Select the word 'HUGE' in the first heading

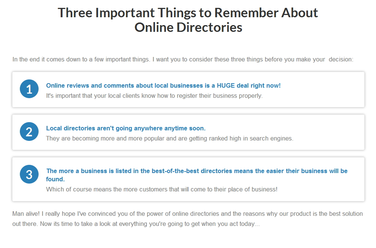coord(226,86)
